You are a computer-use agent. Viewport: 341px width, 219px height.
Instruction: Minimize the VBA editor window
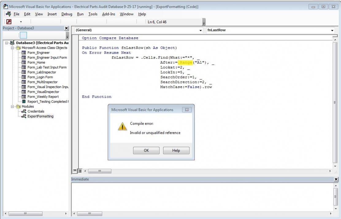(313, 7)
